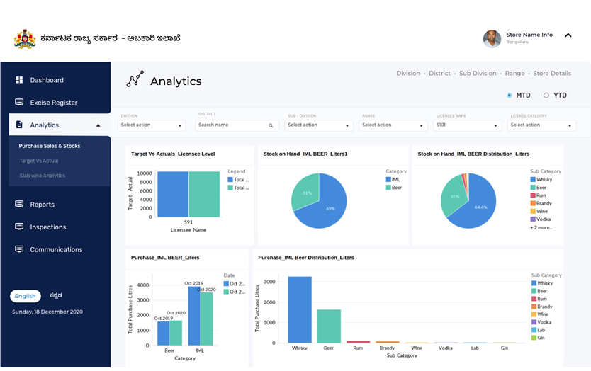Click the Karnataka government emblem logo
The width and height of the screenshot is (591, 371).
[x=25, y=39]
